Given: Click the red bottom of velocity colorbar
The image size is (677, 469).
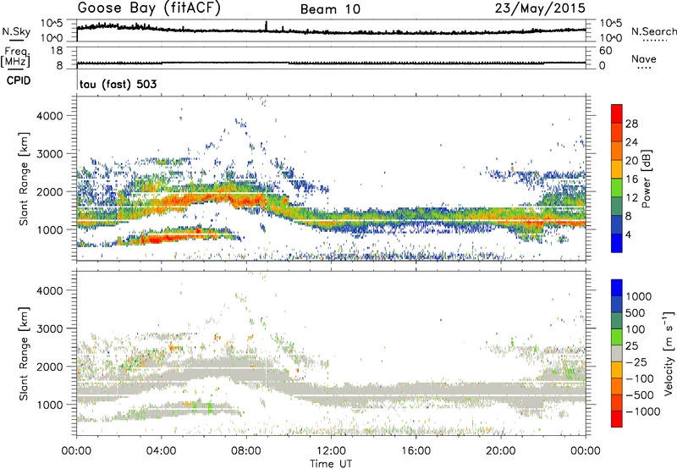Looking at the screenshot, I should (x=617, y=419).
